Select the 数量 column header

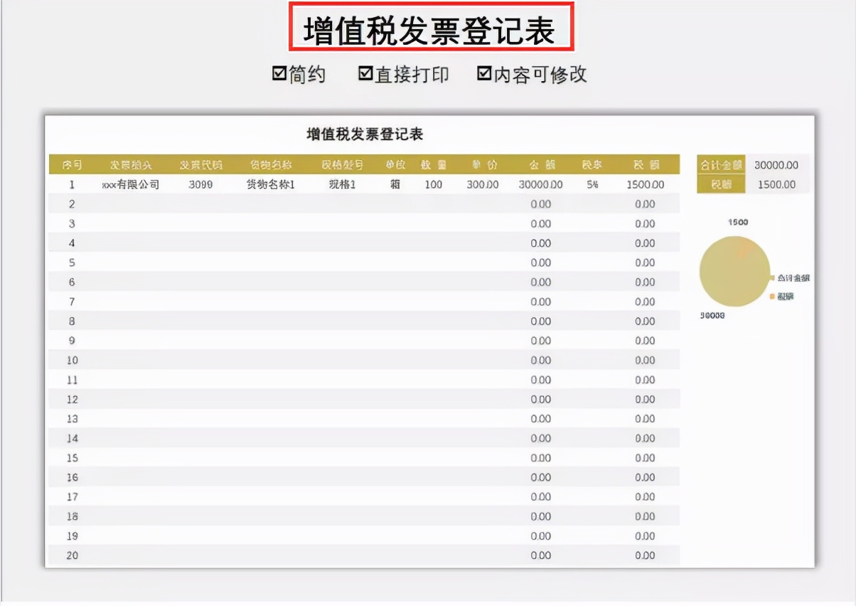[434, 164]
